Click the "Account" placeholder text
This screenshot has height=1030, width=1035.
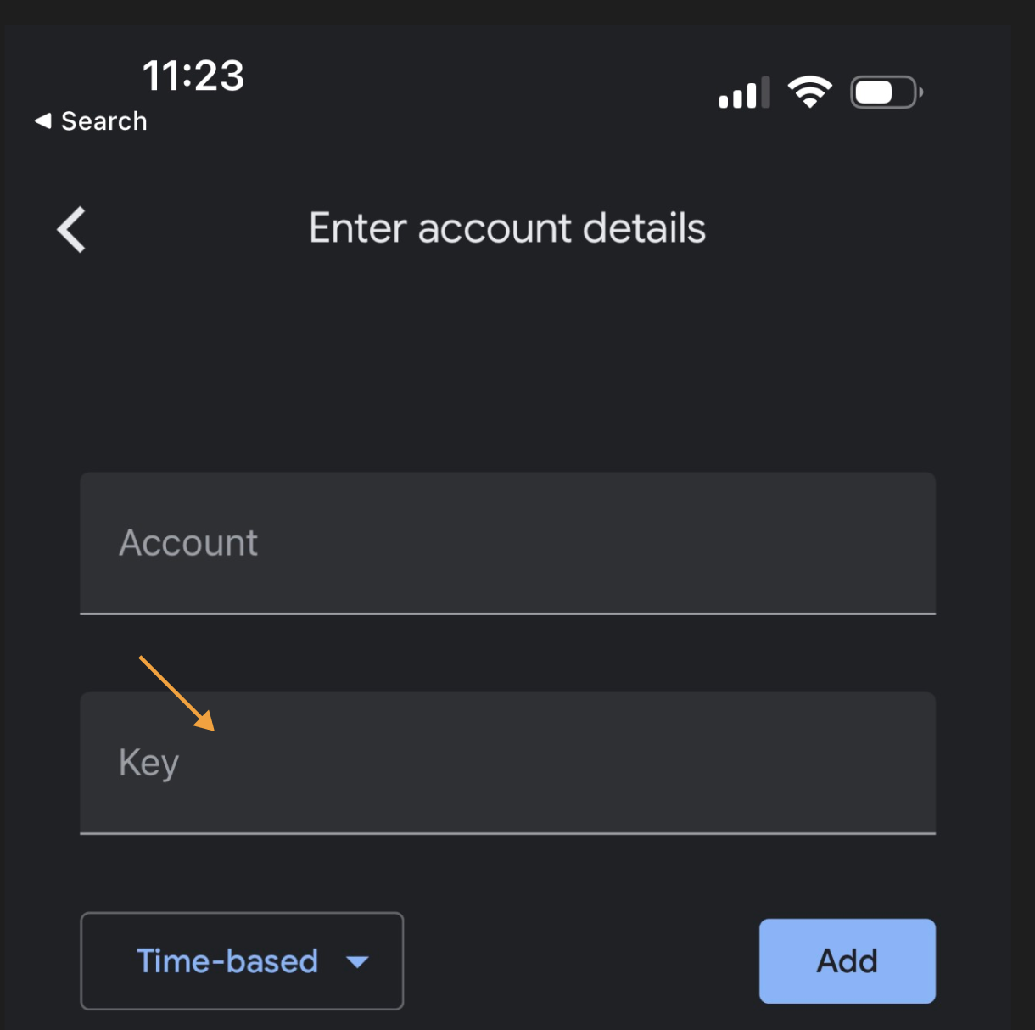[x=188, y=543]
